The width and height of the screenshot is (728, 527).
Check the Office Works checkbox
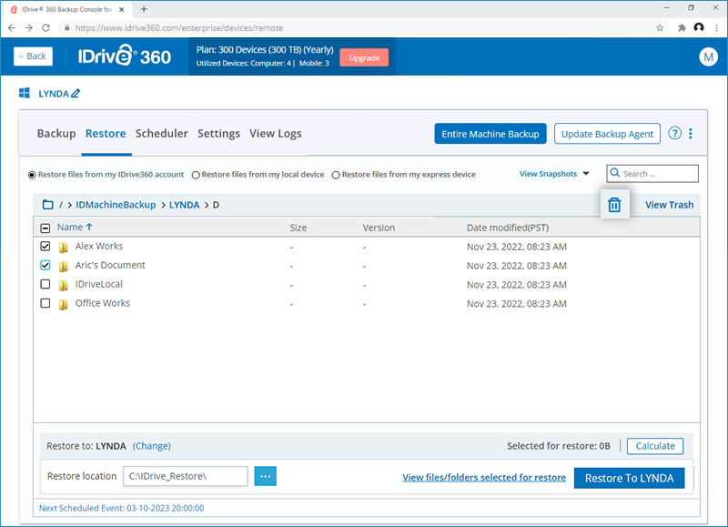[45, 303]
